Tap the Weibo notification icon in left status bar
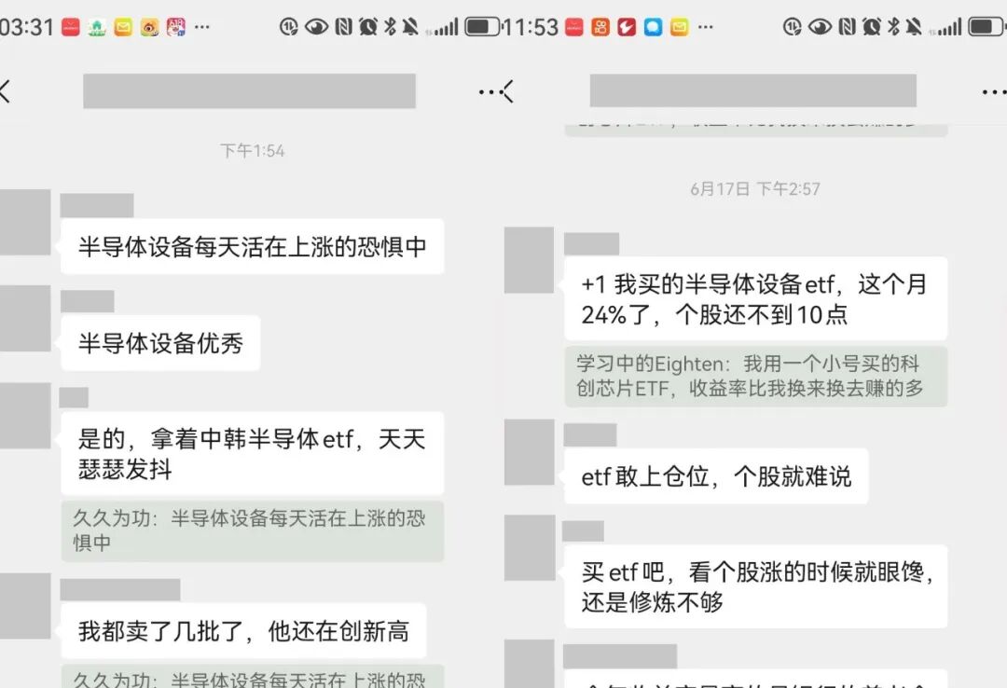Screen dimensions: 1007x688 point(149,27)
